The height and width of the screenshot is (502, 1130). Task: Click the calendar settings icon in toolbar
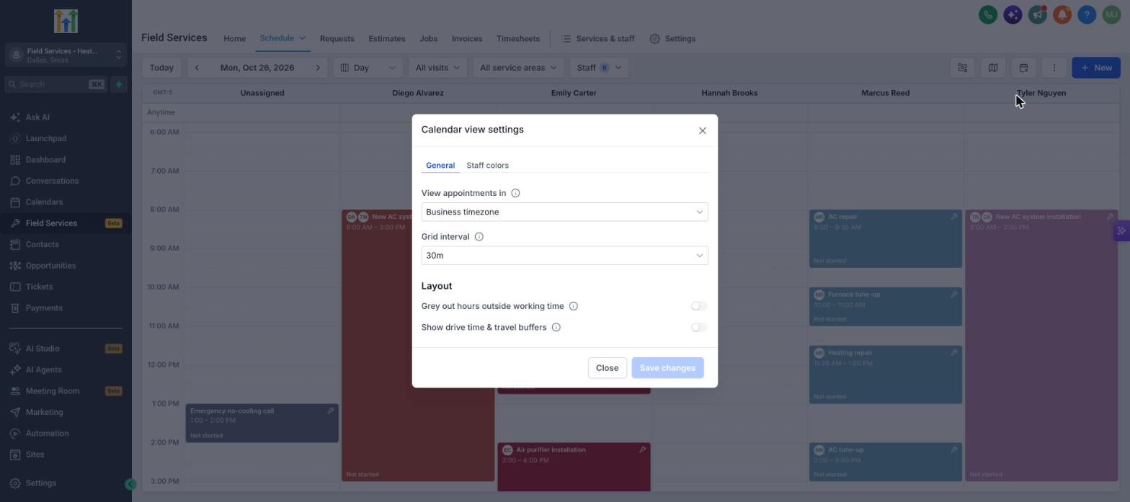click(x=1023, y=68)
